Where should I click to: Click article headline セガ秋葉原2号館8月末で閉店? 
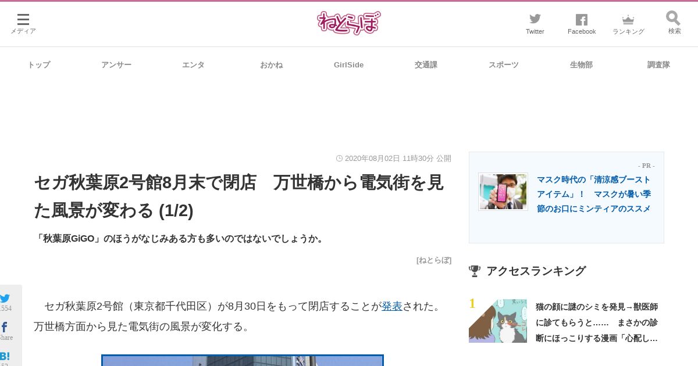point(238,196)
